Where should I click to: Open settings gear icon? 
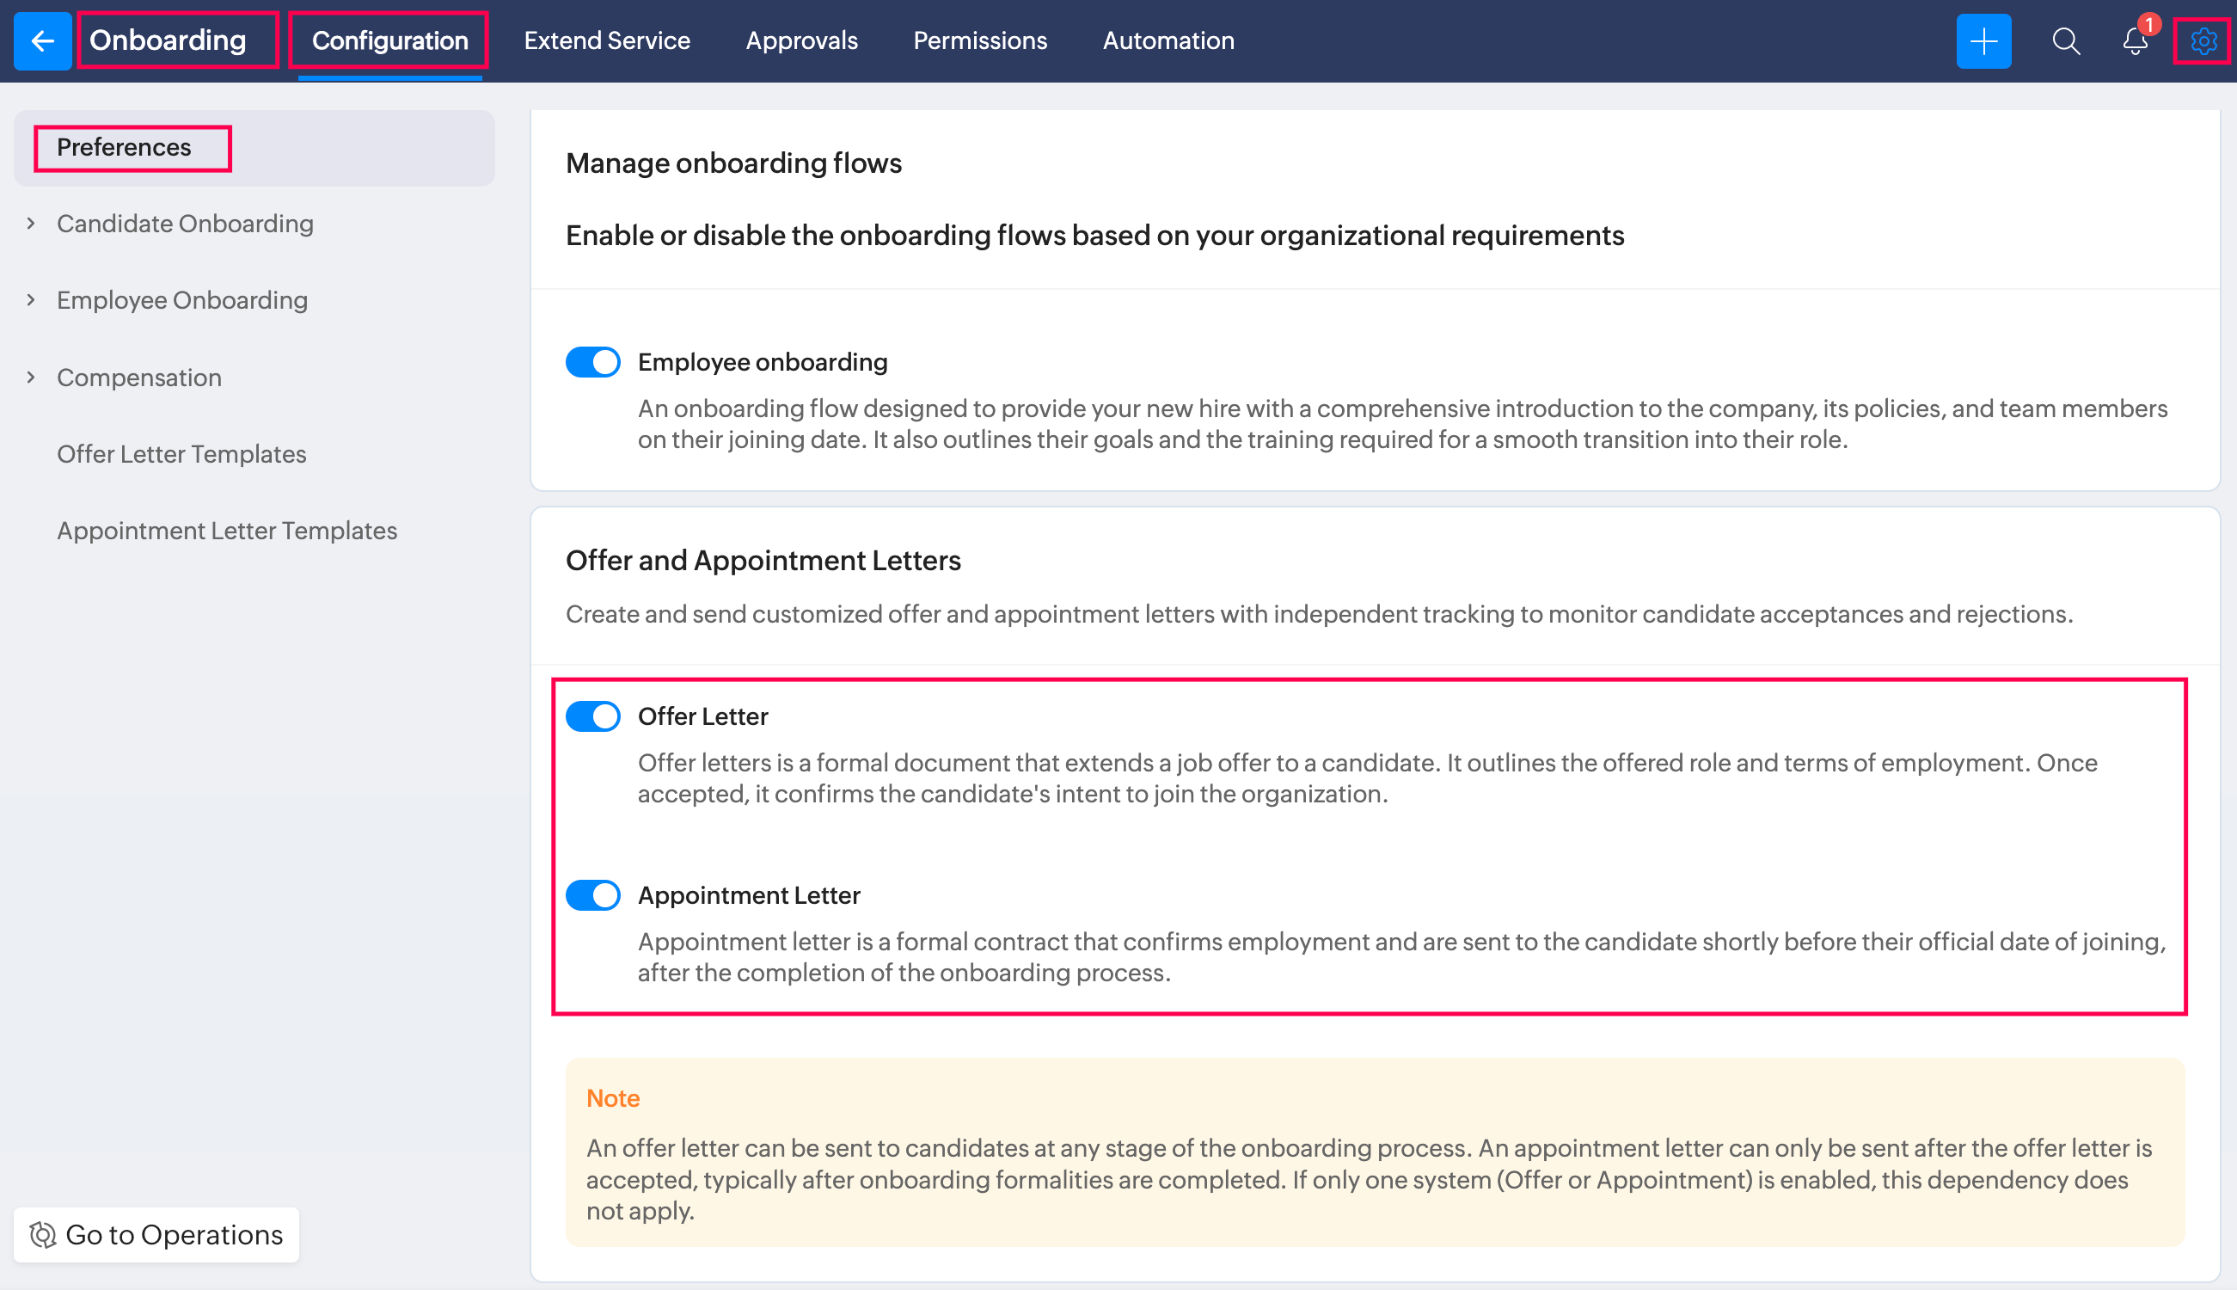point(2203,40)
